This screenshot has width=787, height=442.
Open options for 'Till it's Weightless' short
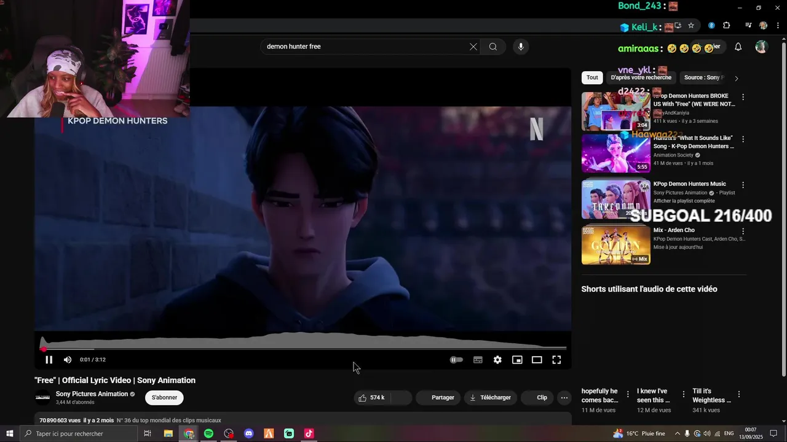click(738, 394)
